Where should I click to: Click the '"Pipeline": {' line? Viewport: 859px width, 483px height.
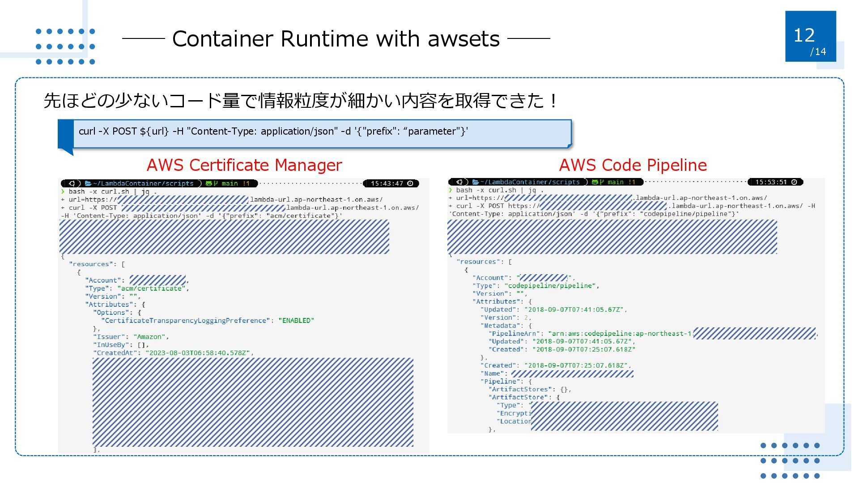click(506, 381)
